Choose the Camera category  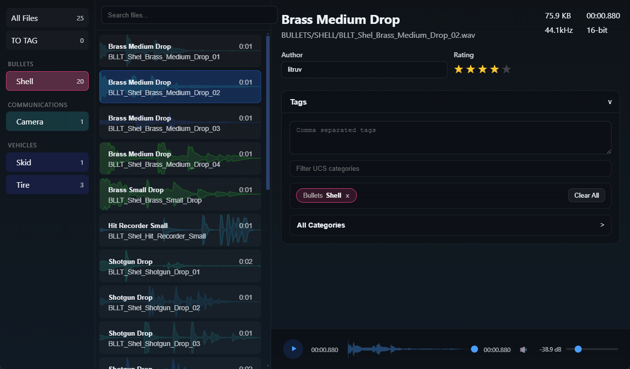pos(47,122)
